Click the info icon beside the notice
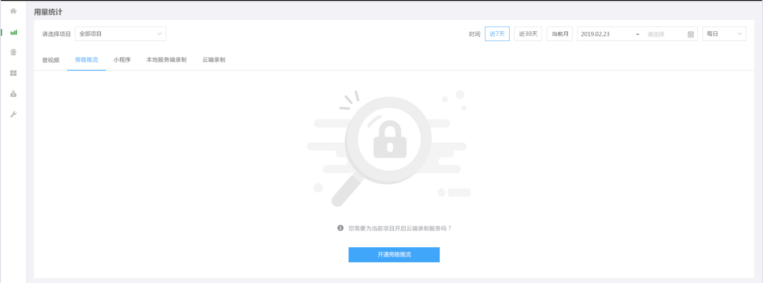This screenshot has height=283, width=763. point(340,228)
